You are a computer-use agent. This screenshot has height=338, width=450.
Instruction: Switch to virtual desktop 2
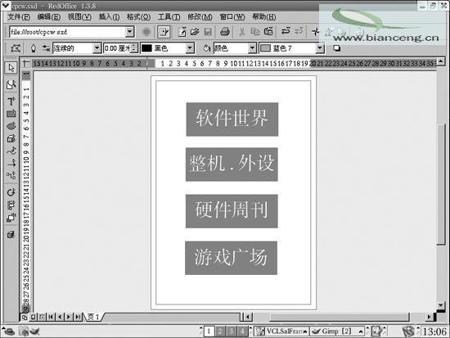(220, 331)
